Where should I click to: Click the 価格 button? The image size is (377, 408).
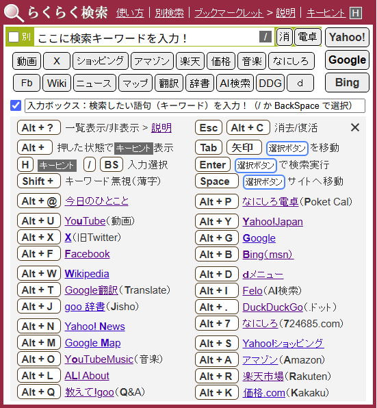click(x=221, y=61)
